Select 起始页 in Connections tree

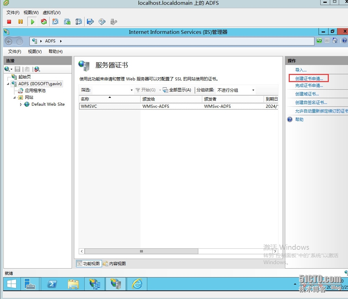24,77
